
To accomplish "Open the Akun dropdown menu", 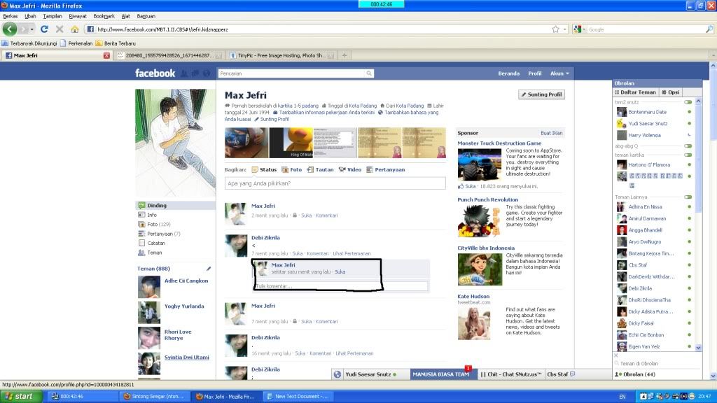I will pos(559,73).
